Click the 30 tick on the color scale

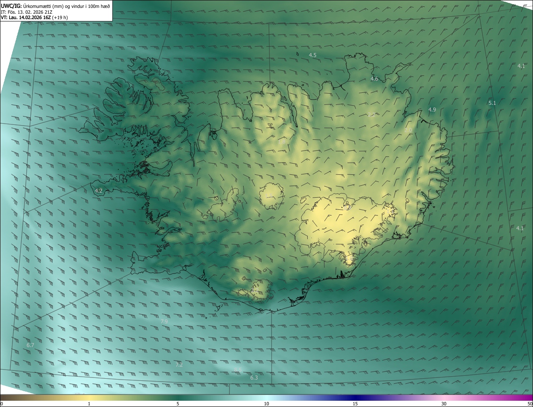[444, 404]
